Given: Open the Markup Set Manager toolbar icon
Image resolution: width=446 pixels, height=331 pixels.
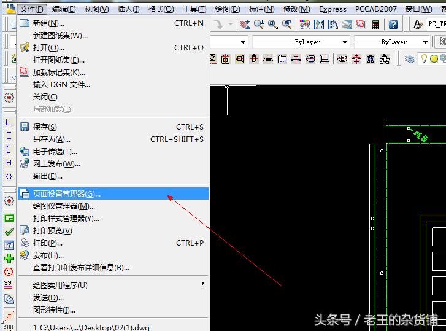Looking at the screenshot, I should pyautogui.click(x=361, y=25).
